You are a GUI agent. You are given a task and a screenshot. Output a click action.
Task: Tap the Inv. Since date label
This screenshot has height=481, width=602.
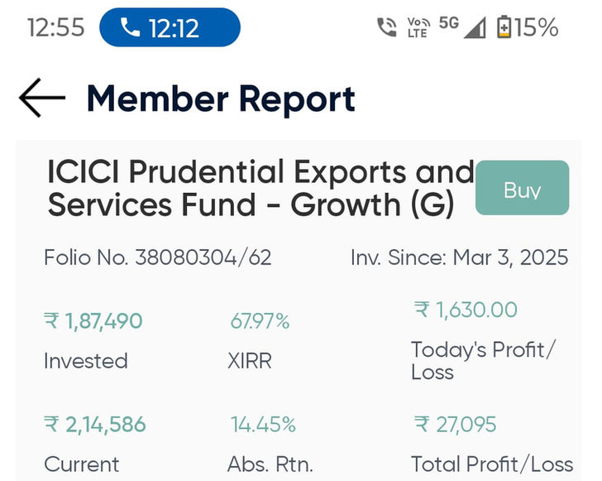(459, 257)
